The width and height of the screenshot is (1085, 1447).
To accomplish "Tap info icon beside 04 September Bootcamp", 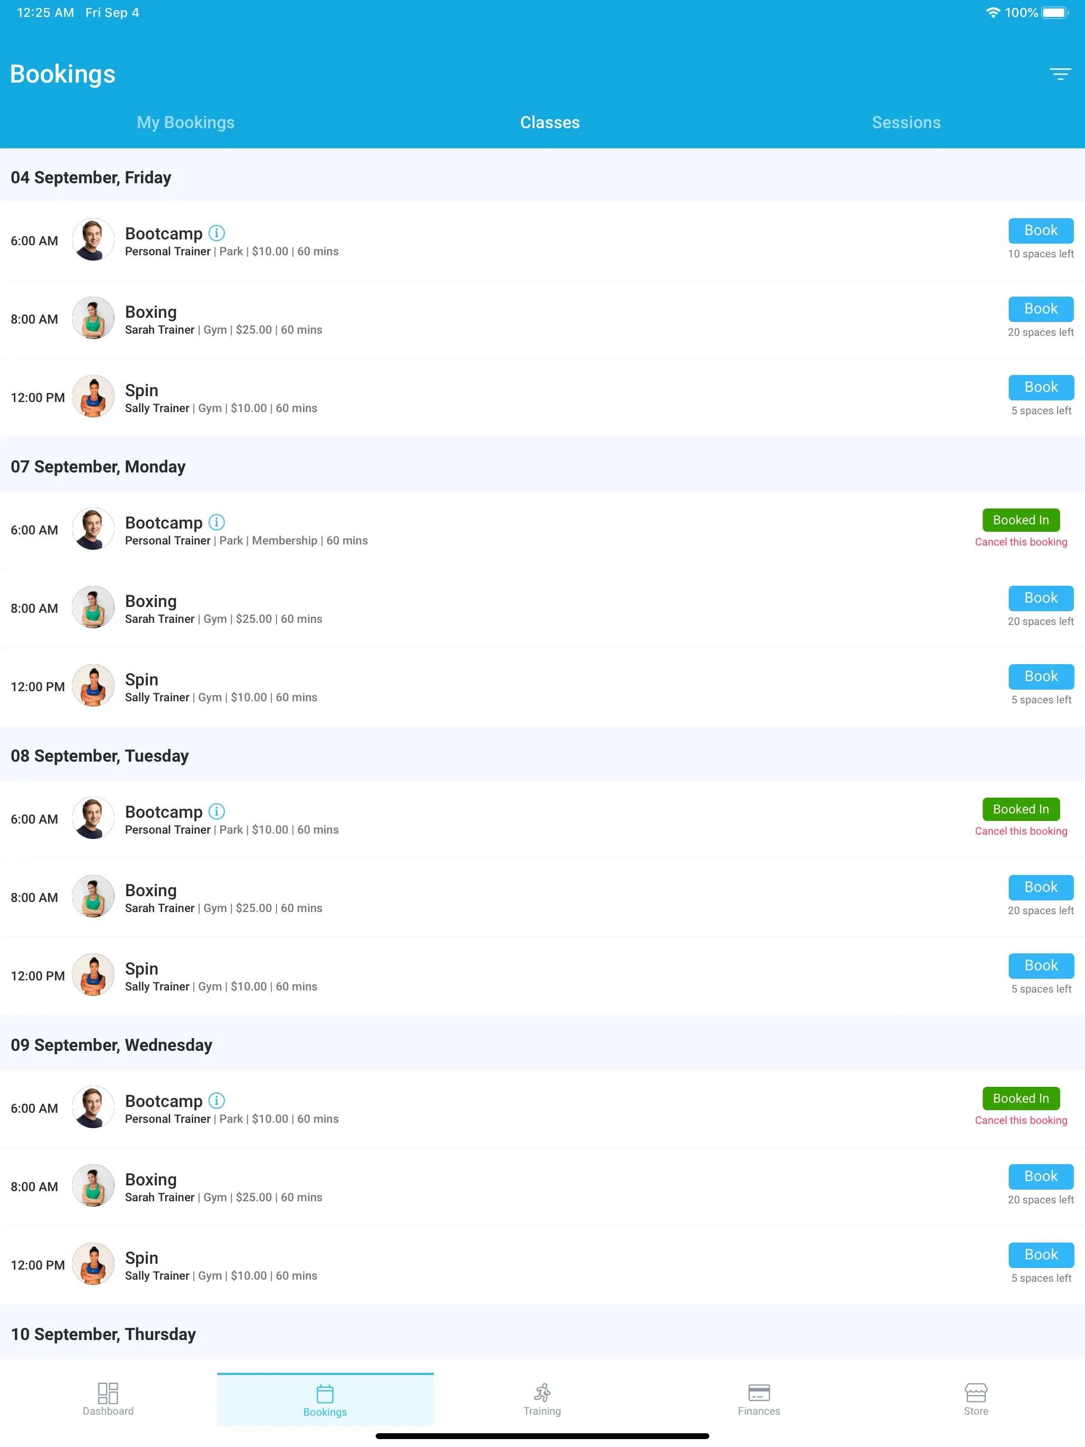I will (x=217, y=233).
